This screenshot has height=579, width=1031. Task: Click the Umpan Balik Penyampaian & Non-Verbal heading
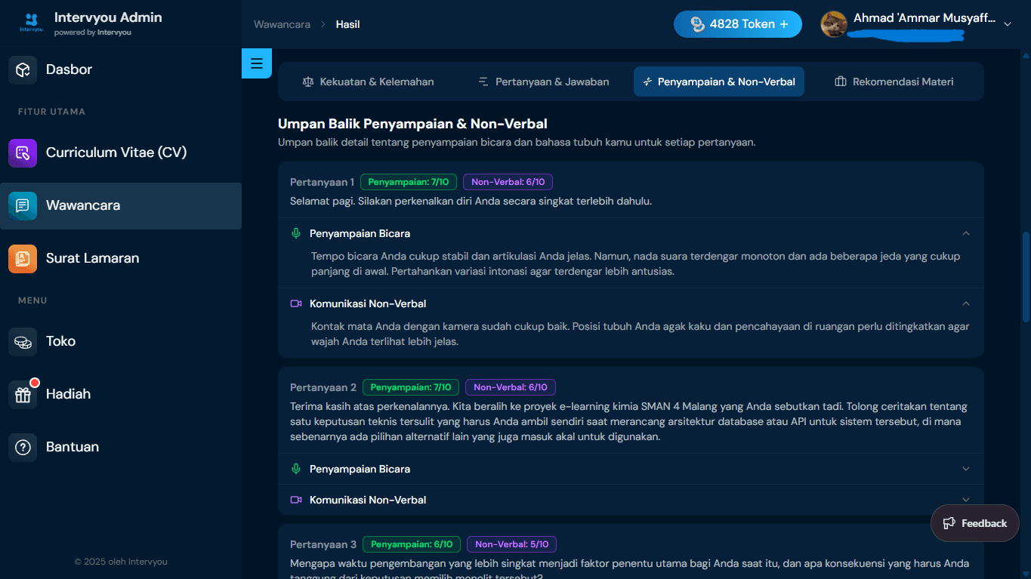tap(412, 124)
